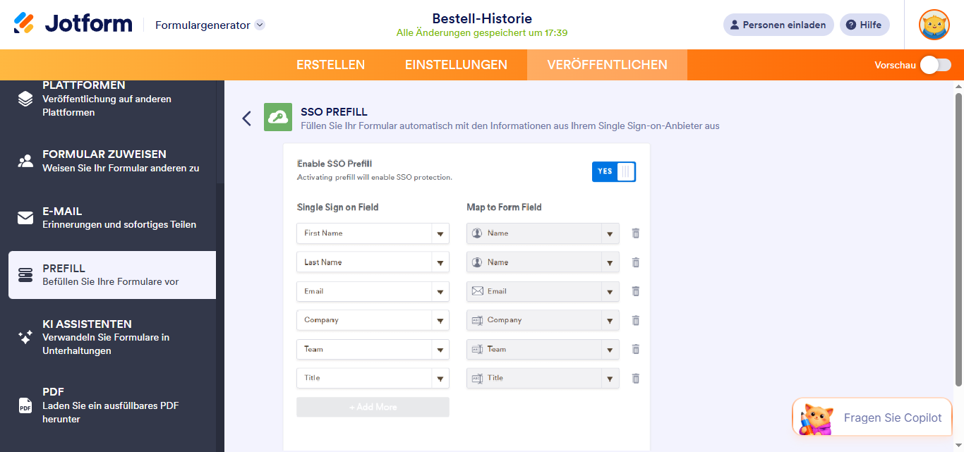Open the Fragen Sie Copilot assistant
The width and height of the screenshot is (964, 452).
coord(872,417)
